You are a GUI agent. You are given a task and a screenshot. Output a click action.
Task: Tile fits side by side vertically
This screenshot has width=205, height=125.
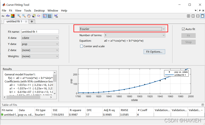193,16
